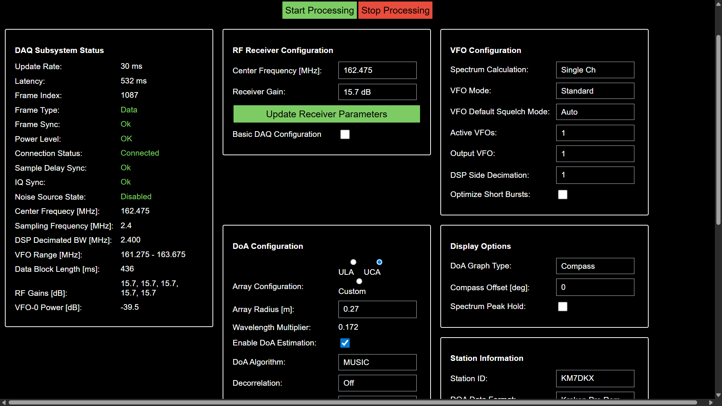Toggle Optimize Short Bursts checkbox
This screenshot has width=722, height=406.
click(563, 195)
